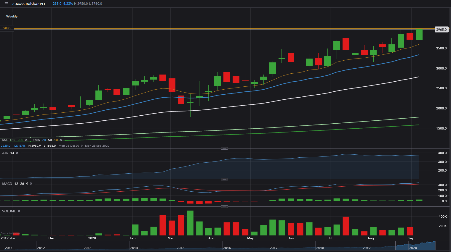
Task: Click the Jul label on the time axis
Action: tap(330, 238)
